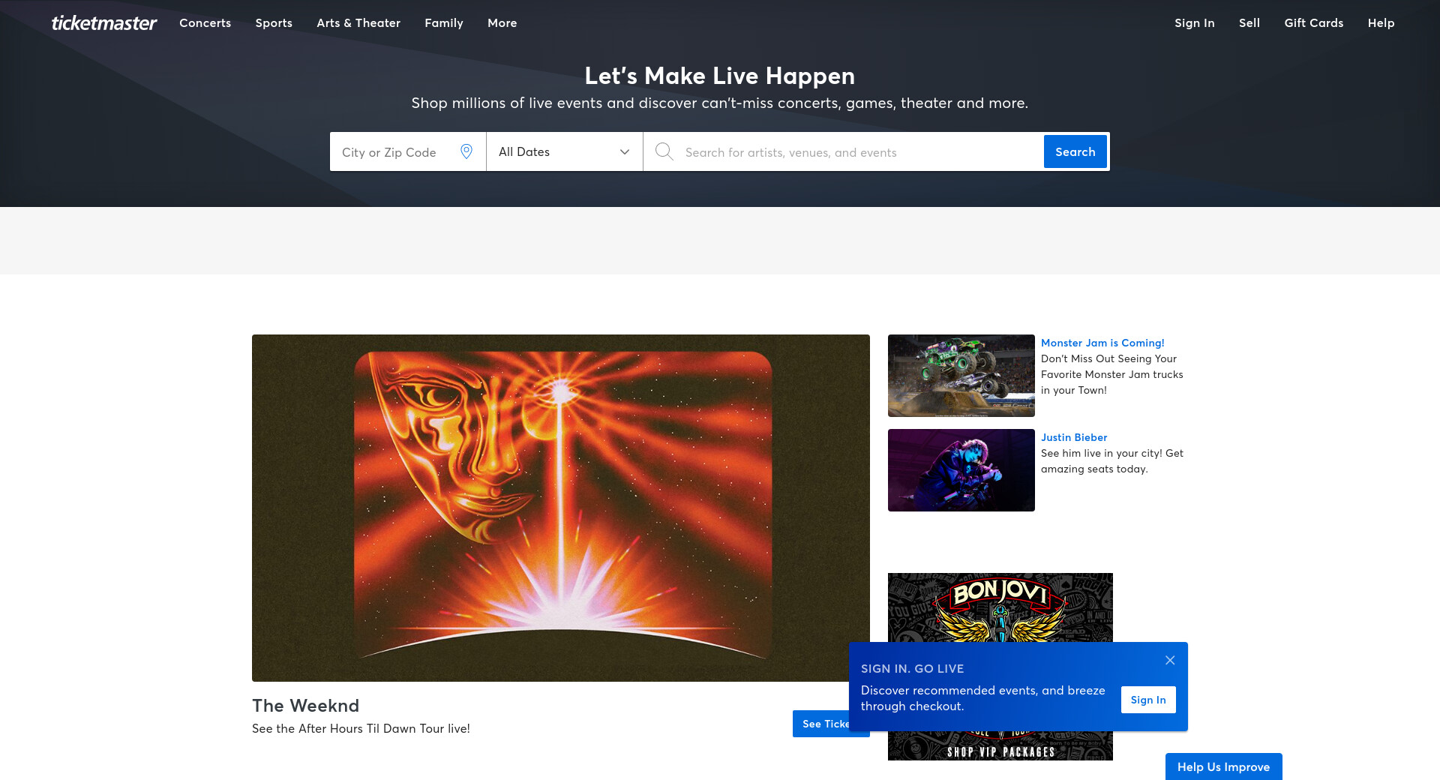The width and height of the screenshot is (1440, 780).
Task: Type in the City or Zip Code field
Action: point(396,152)
